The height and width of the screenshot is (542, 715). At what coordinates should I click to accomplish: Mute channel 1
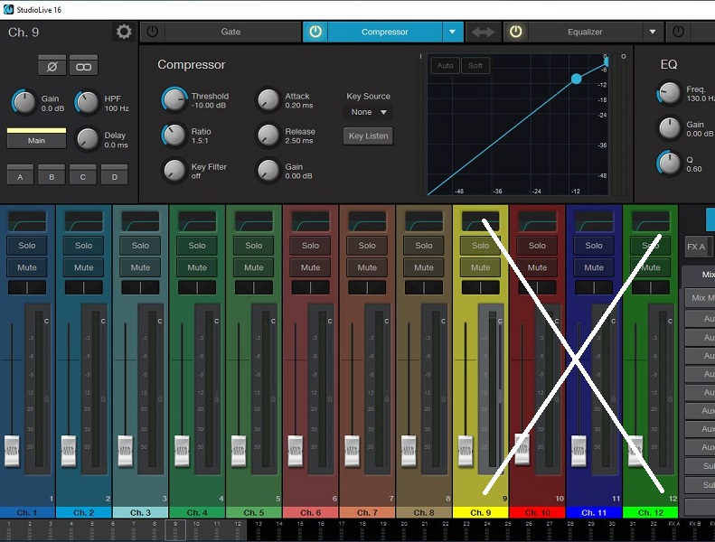[27, 267]
